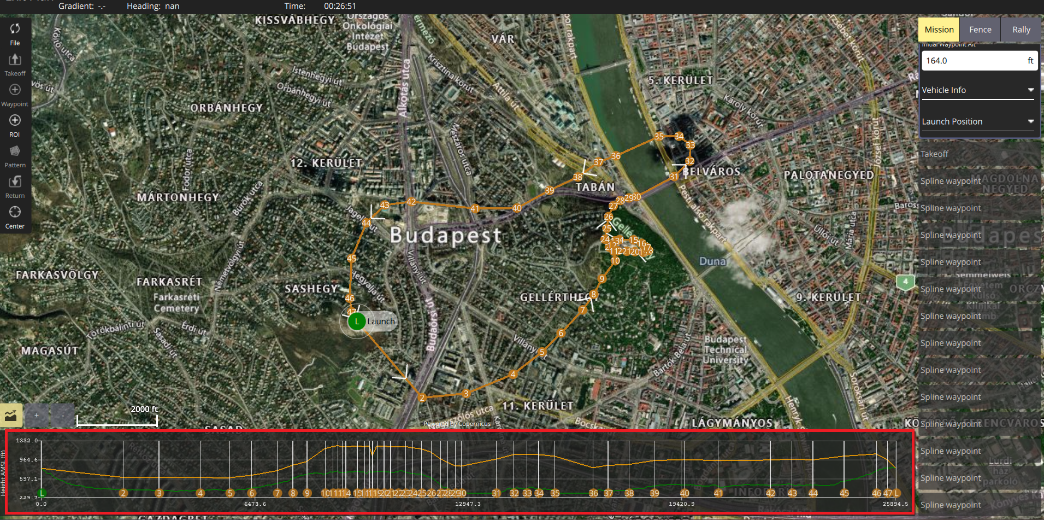This screenshot has width=1044, height=520.
Task: Switch to the Mission tab
Action: click(x=939, y=30)
